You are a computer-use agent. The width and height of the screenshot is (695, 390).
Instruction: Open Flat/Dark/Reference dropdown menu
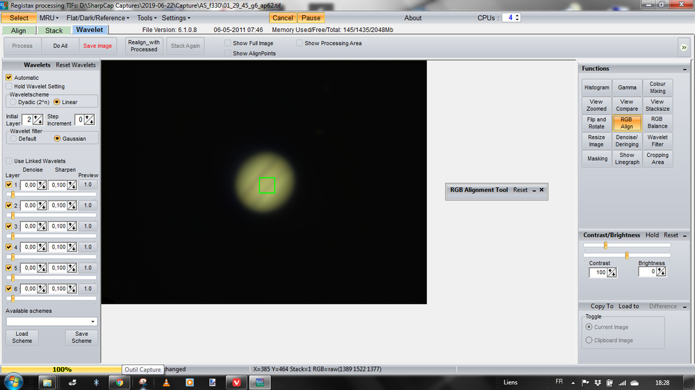[97, 18]
